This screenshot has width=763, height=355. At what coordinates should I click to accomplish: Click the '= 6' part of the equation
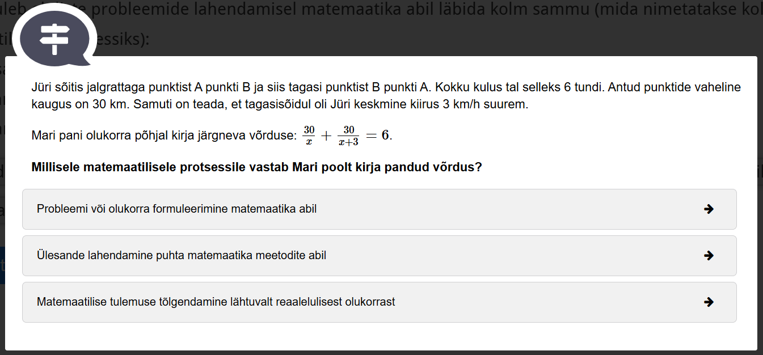click(x=378, y=136)
